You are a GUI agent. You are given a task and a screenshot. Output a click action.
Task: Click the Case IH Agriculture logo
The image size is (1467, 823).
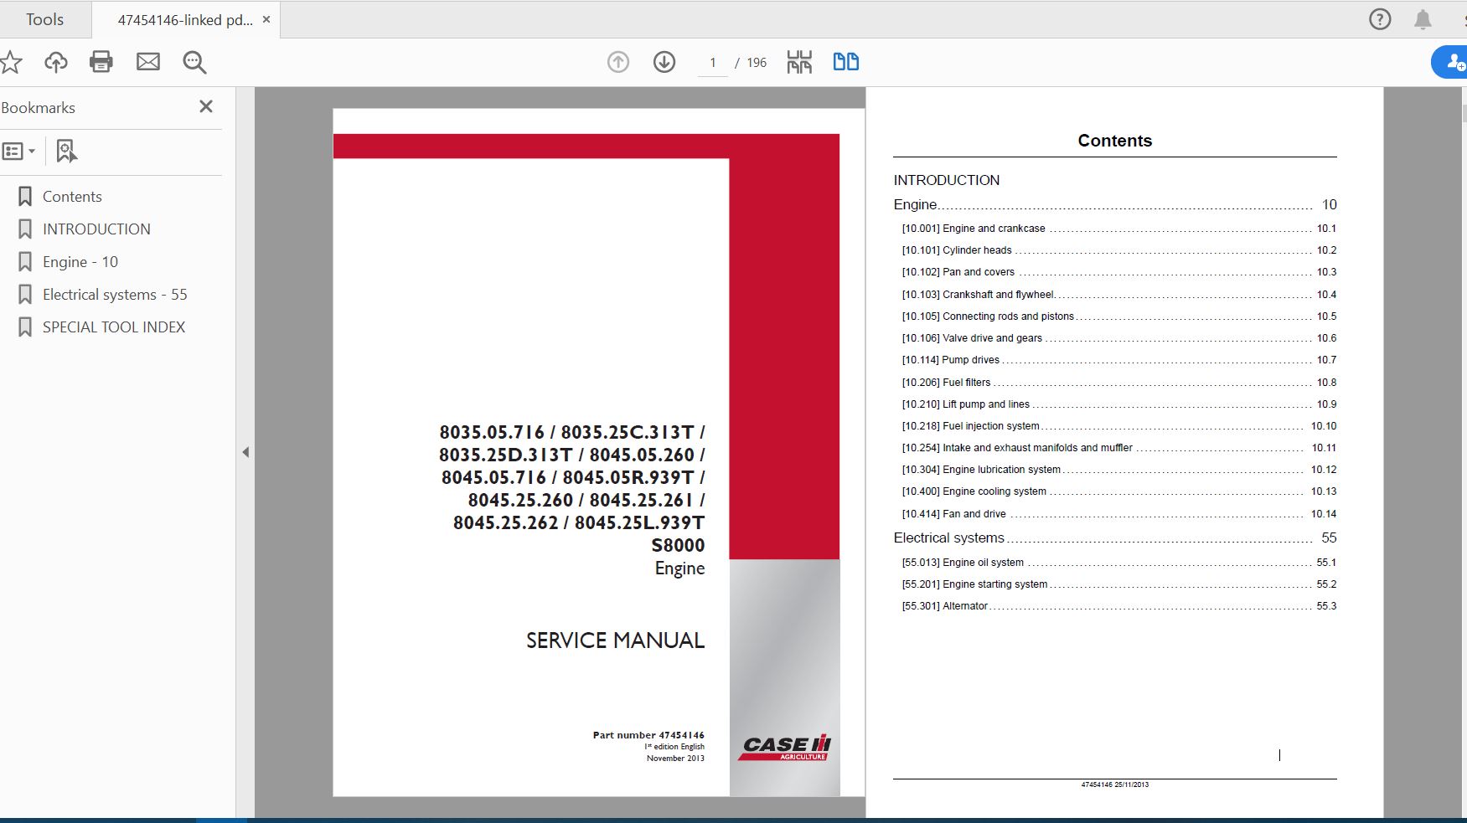click(x=785, y=748)
